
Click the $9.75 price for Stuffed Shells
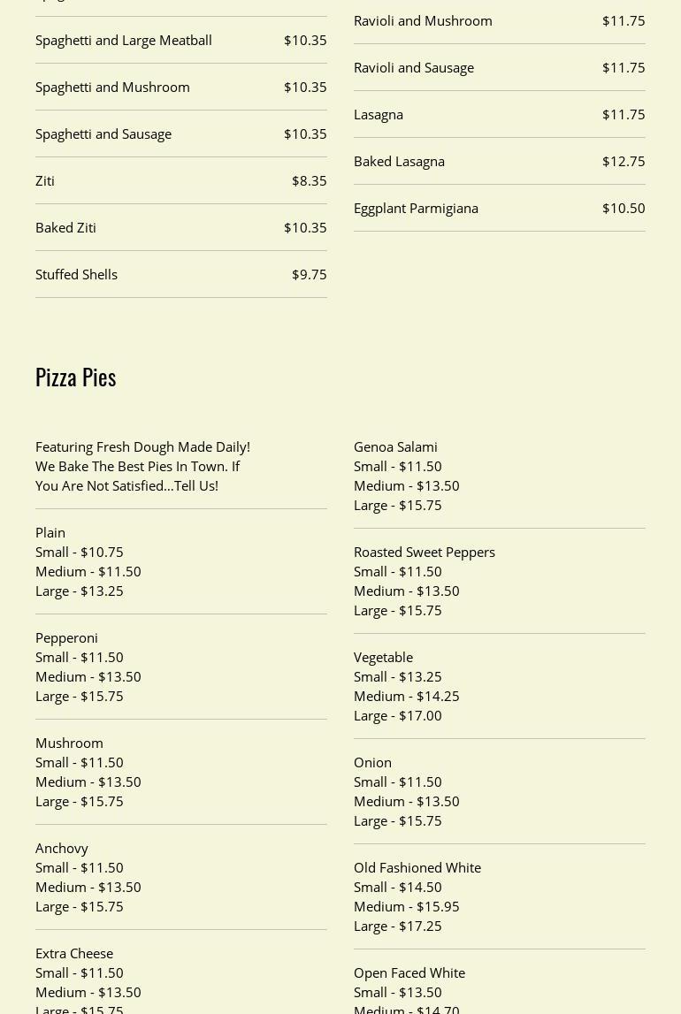tap(309, 274)
